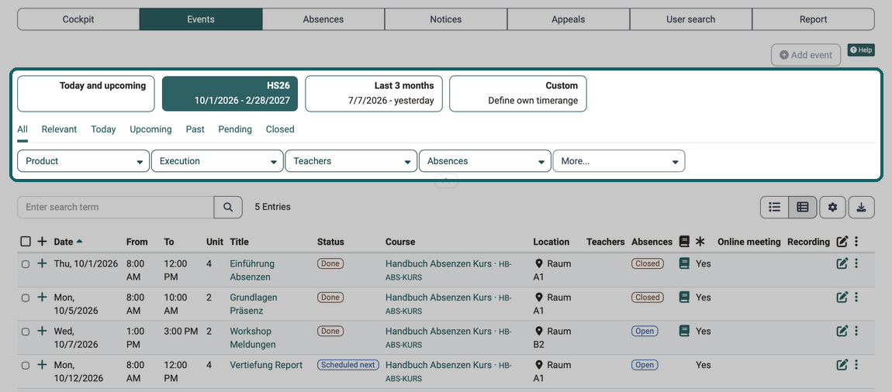Check the Wed, 10/7/2026 row

(25, 332)
